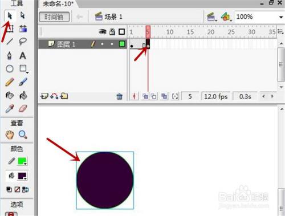
Task: Choose the Fill Transform tool
Action: 23,28
